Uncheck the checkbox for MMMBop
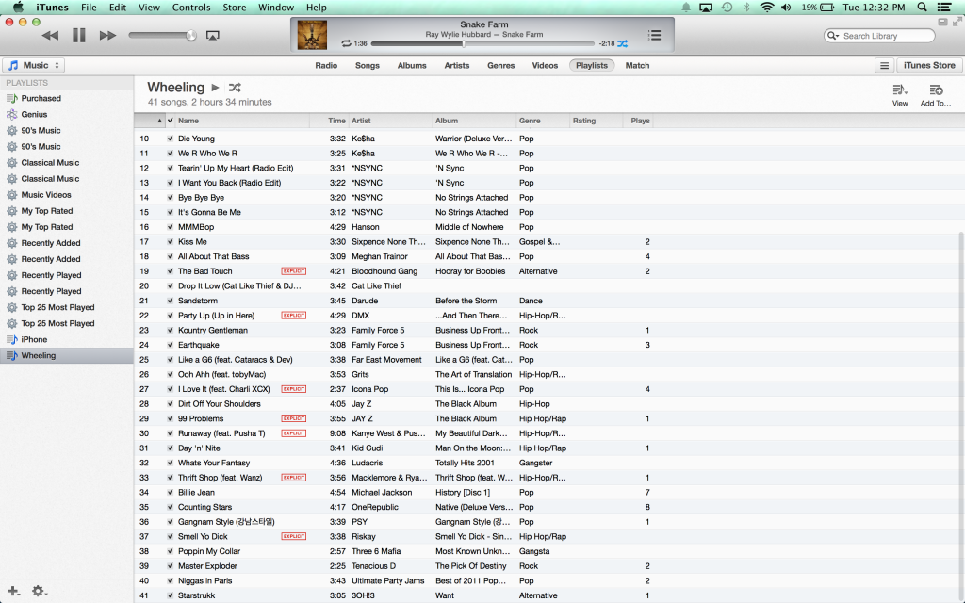The width and height of the screenshot is (965, 603). tap(170, 227)
